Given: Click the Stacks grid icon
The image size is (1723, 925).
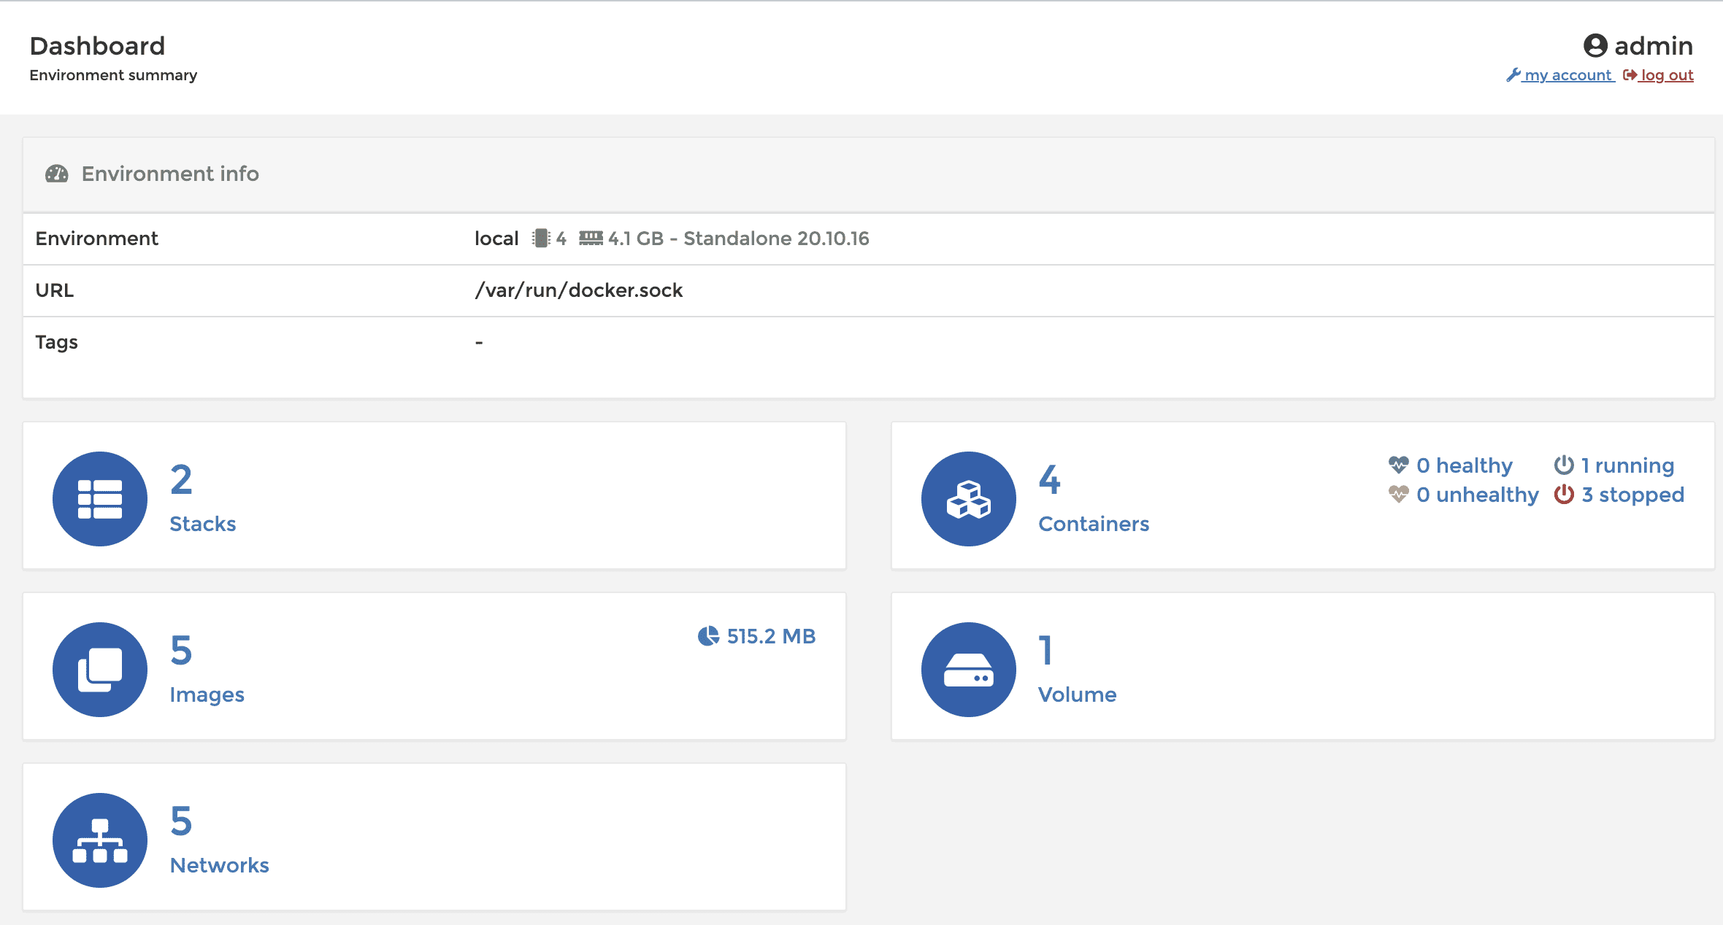Looking at the screenshot, I should point(100,499).
